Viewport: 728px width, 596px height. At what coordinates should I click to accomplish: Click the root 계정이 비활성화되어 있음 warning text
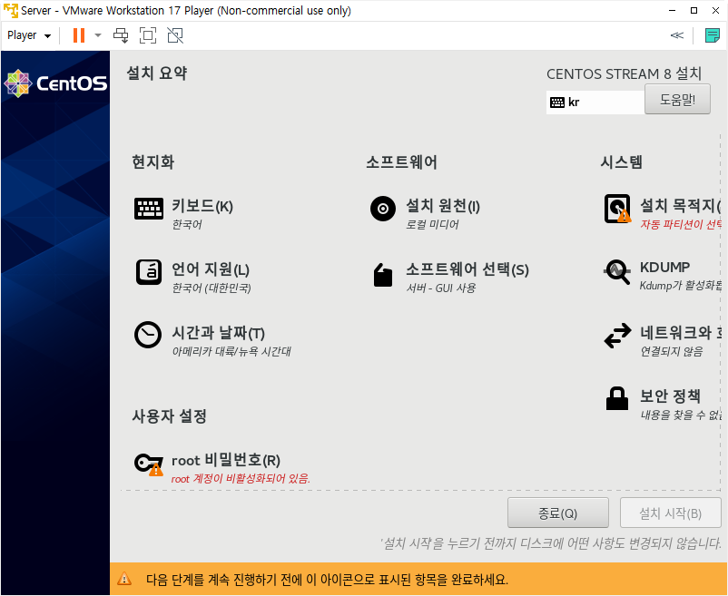pos(241,479)
